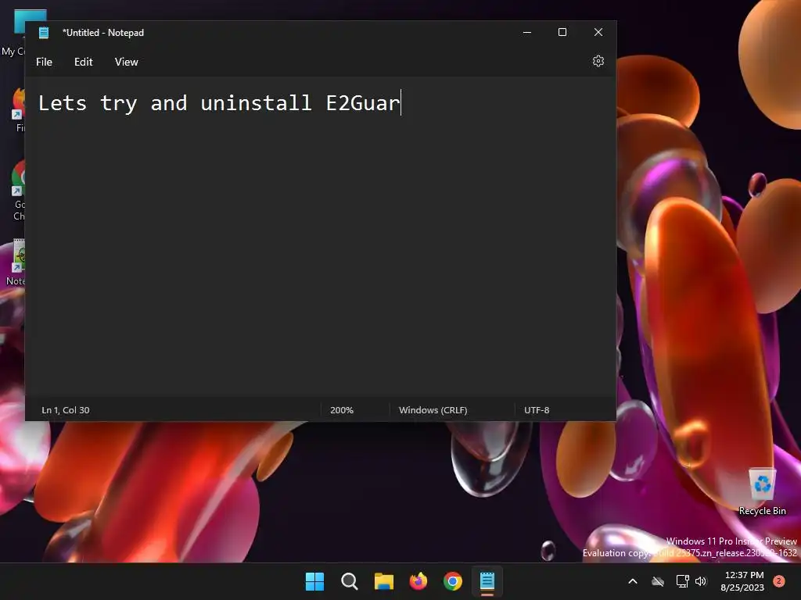Open the clock showing 12:37 PM

tap(743, 581)
